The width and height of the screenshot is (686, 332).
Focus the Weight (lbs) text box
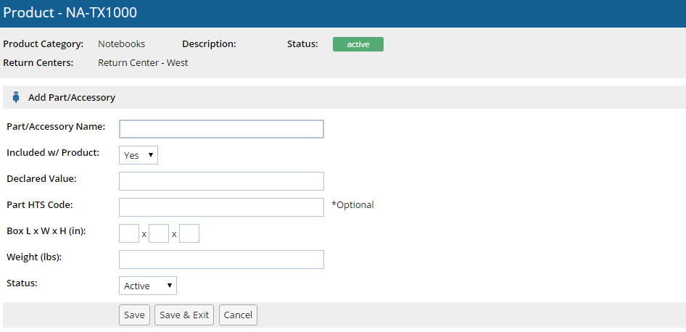[221, 260]
